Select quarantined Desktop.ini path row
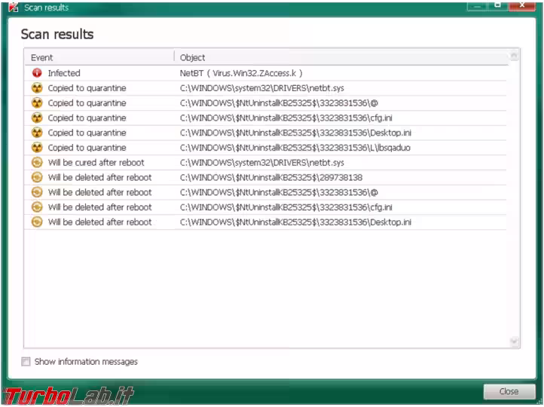Image resolution: width=544 pixels, height=407 pixels. [295, 133]
